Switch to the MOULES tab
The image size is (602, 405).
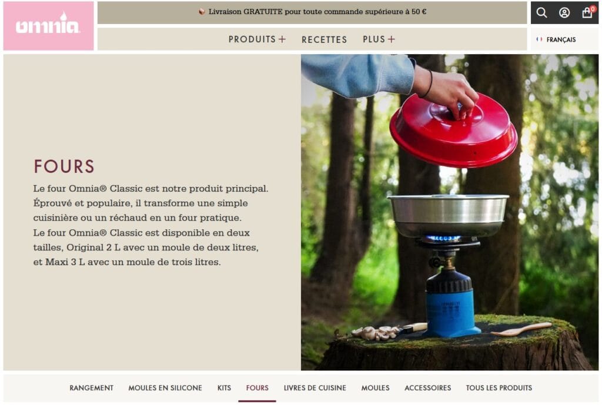click(375, 388)
